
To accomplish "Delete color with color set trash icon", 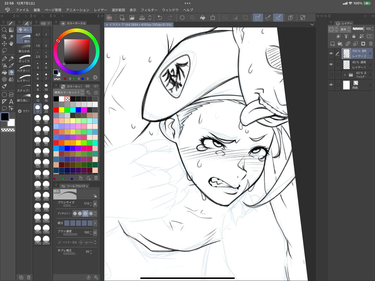I will click(x=96, y=178).
